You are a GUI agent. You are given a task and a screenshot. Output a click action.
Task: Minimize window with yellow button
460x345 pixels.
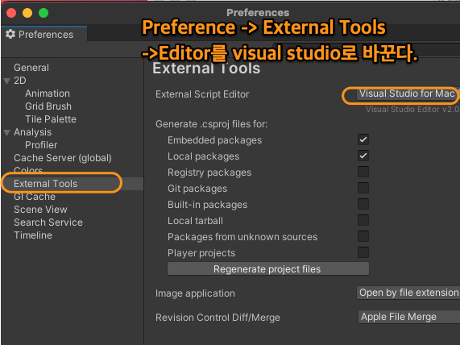coord(27,13)
